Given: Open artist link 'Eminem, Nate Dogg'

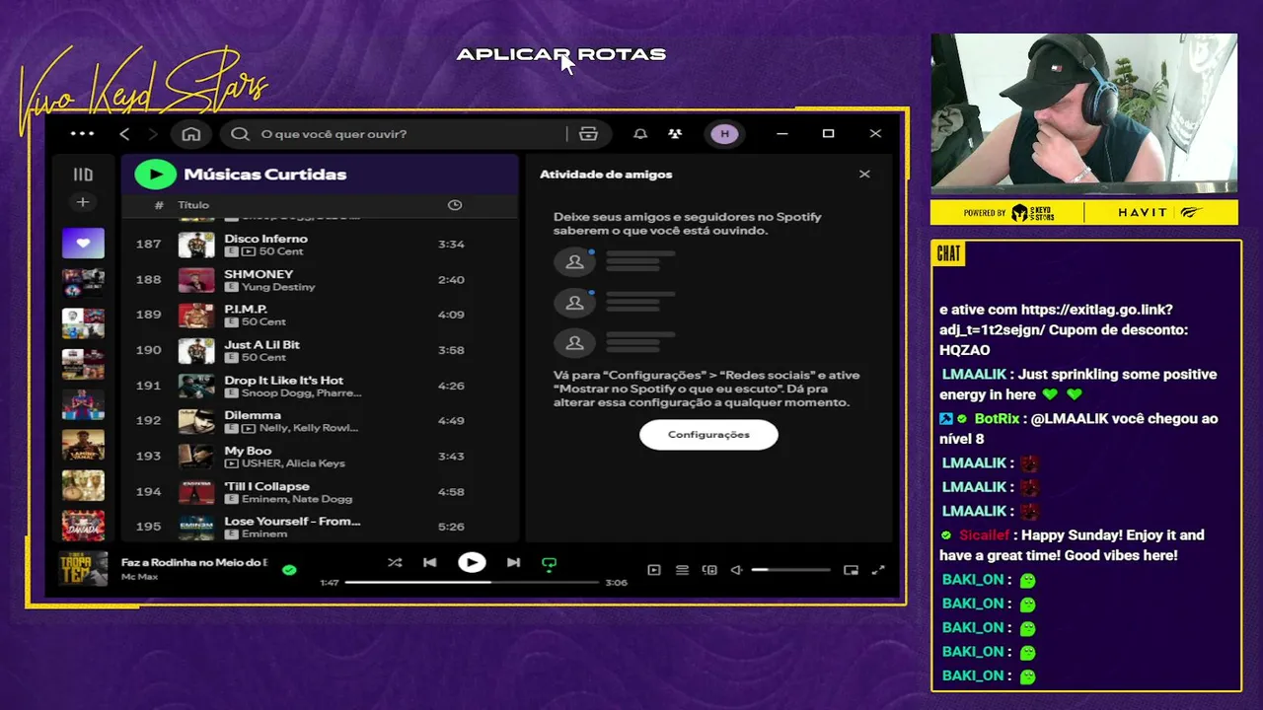Looking at the screenshot, I should coord(297,499).
